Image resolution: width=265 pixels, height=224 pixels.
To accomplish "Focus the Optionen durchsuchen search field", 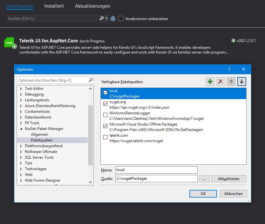I will point(53,80).
